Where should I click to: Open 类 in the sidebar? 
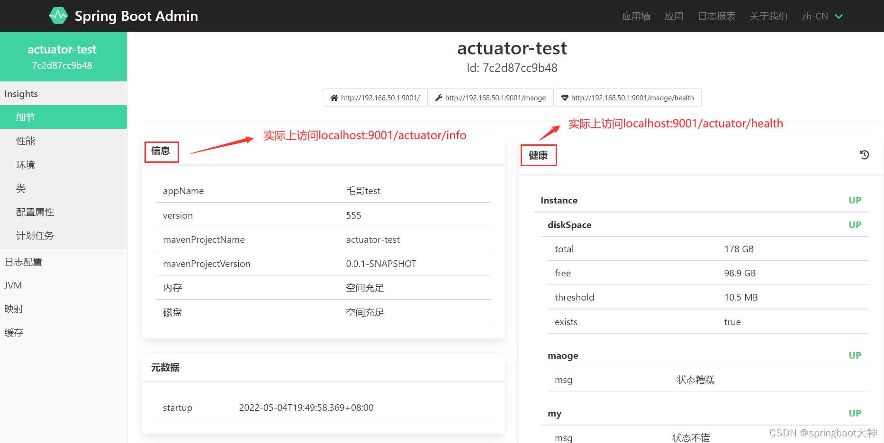(x=63, y=188)
